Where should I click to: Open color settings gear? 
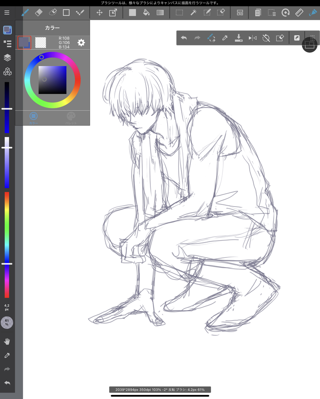[x=81, y=43]
